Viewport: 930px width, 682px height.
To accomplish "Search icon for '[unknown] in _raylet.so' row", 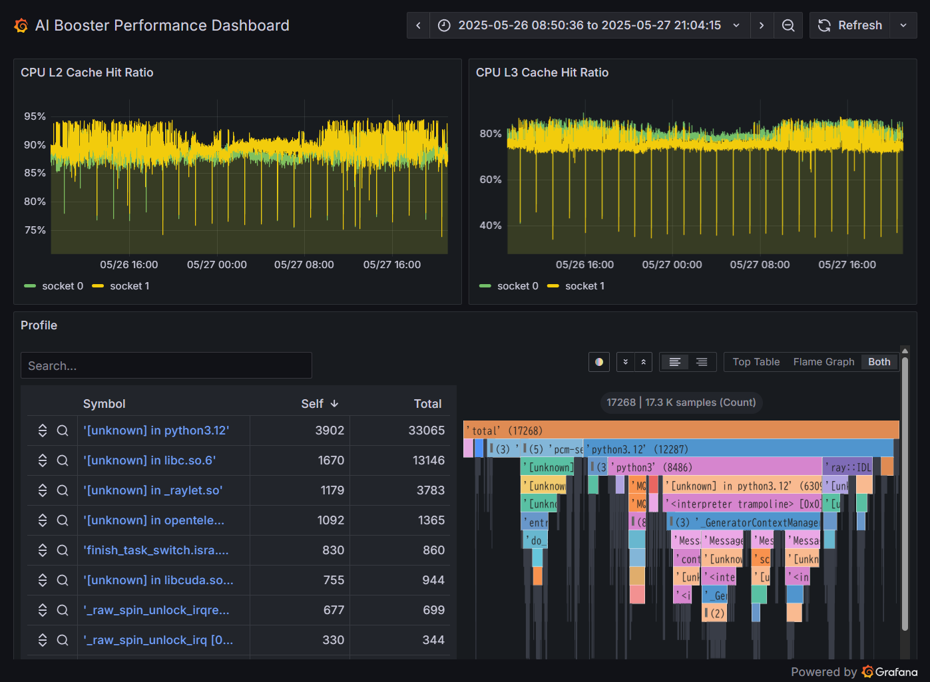I will coord(63,490).
